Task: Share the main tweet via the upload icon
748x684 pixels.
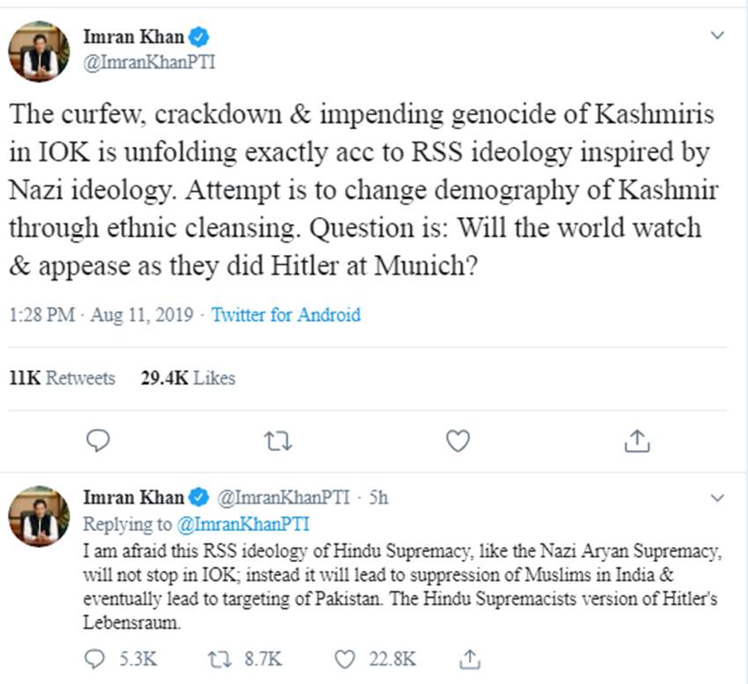Action: click(x=636, y=440)
